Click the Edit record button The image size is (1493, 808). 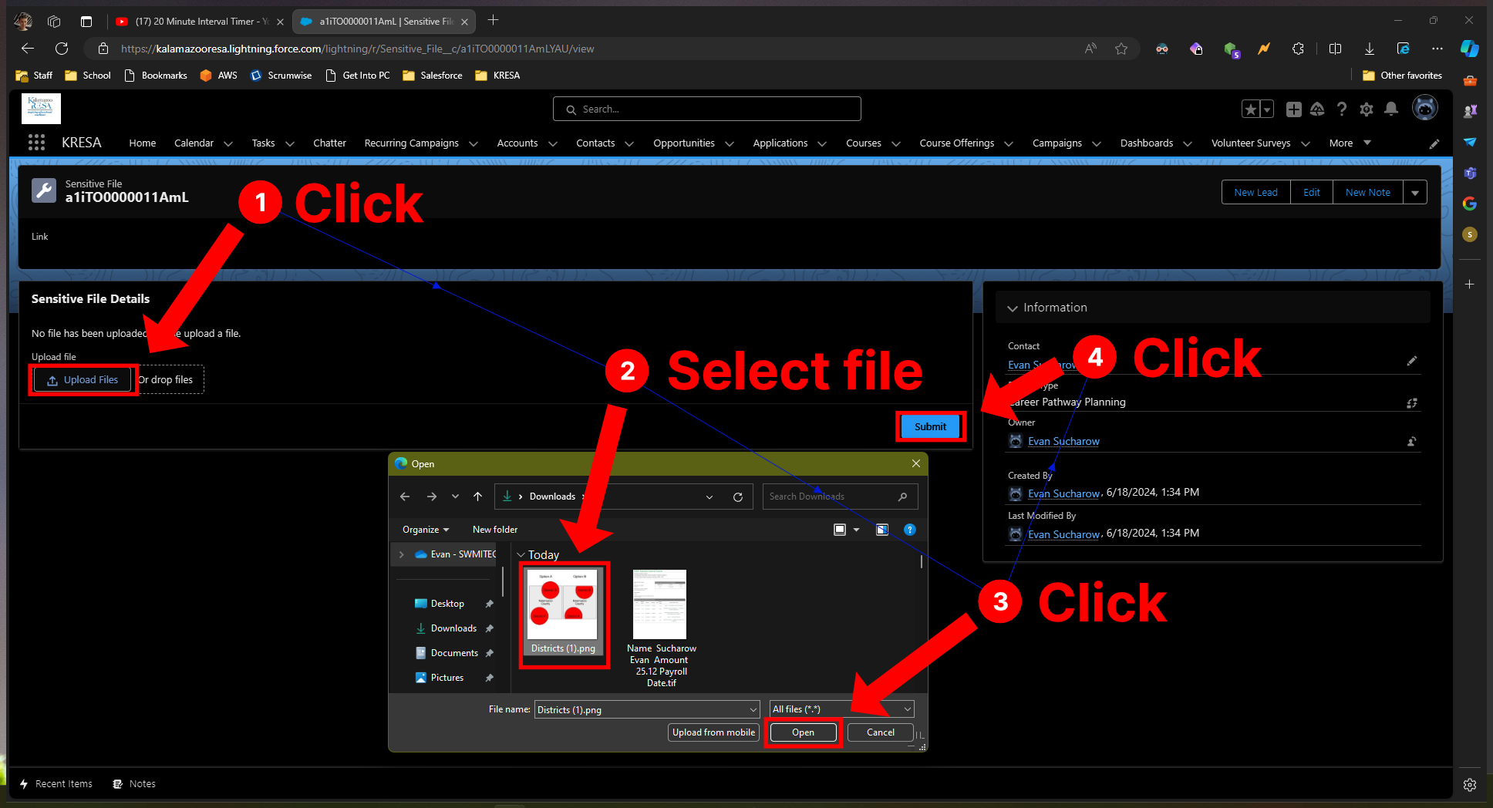coord(1311,193)
